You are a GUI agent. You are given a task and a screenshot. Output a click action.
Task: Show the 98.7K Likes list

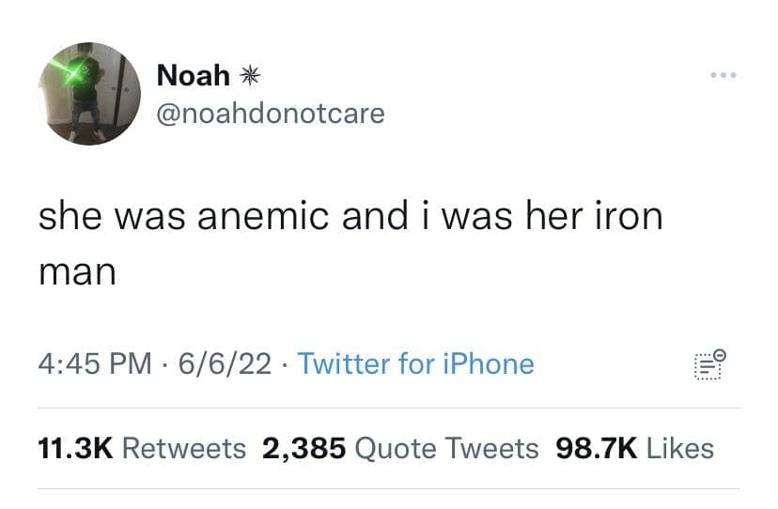coord(635,448)
